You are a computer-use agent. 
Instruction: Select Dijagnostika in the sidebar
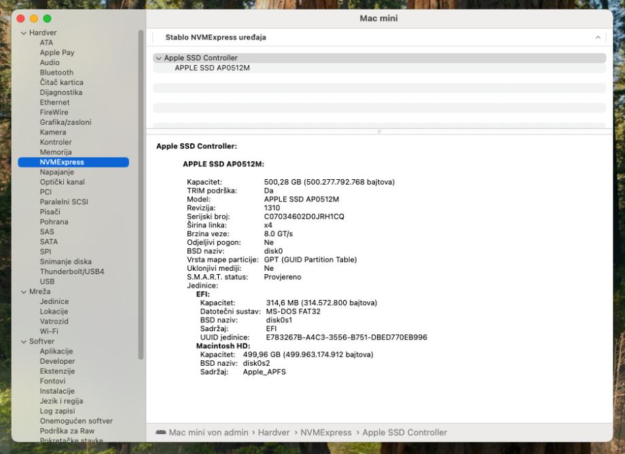tap(61, 92)
